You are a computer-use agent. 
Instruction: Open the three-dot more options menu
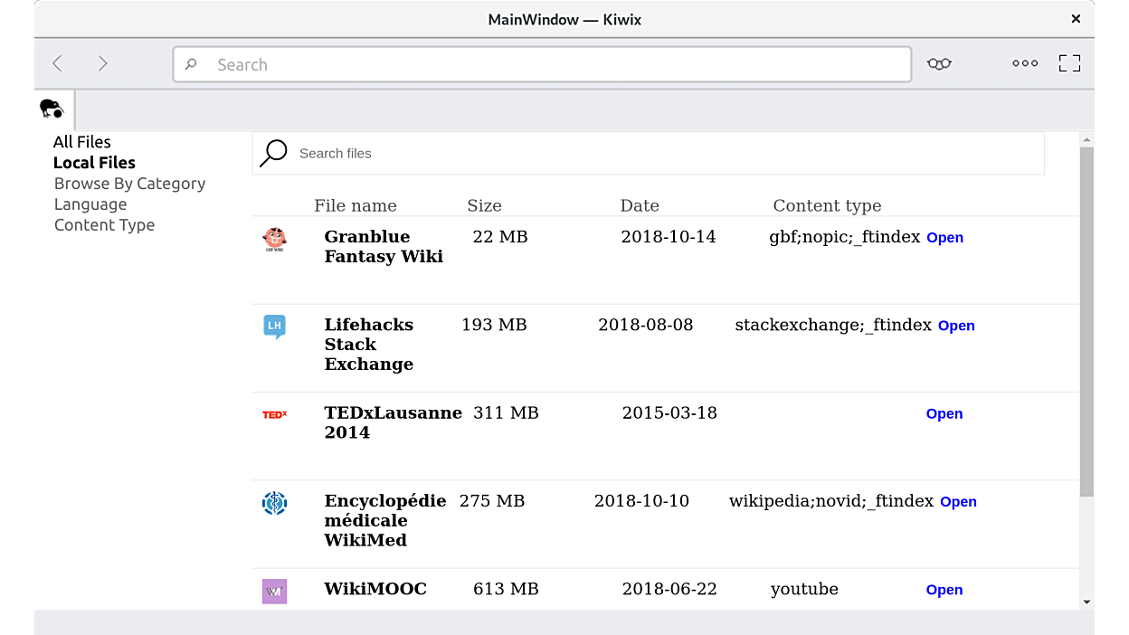coord(1025,63)
